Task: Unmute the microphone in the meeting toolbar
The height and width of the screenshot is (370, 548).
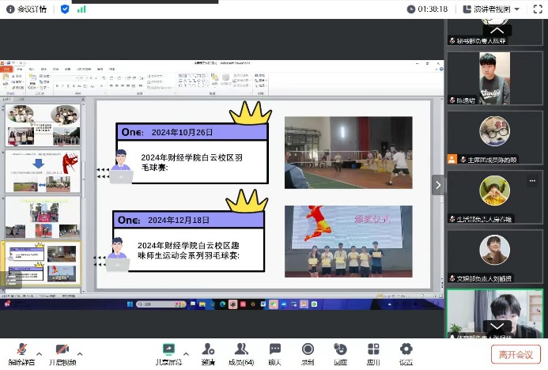Action: point(21,349)
